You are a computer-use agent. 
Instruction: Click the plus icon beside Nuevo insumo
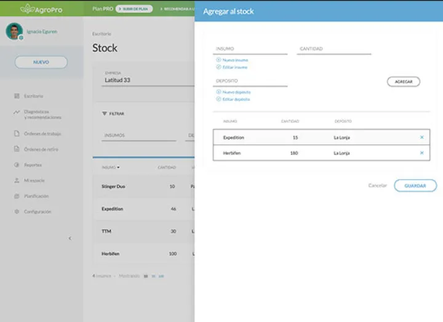point(218,60)
